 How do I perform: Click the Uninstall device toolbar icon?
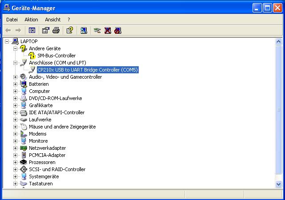click(x=108, y=30)
